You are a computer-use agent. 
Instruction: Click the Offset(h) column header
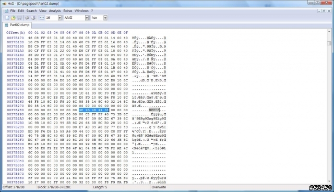[16, 33]
